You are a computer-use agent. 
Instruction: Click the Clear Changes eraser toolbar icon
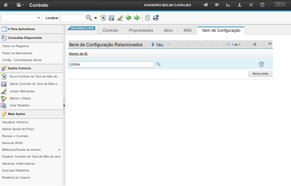click(x=120, y=18)
